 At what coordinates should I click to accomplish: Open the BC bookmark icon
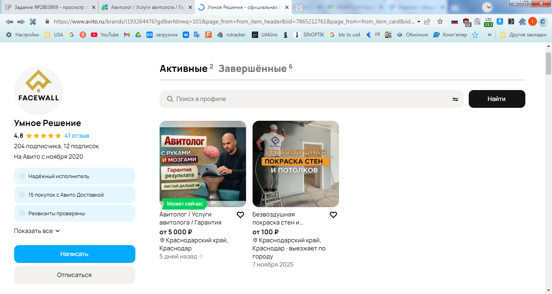click(388, 35)
